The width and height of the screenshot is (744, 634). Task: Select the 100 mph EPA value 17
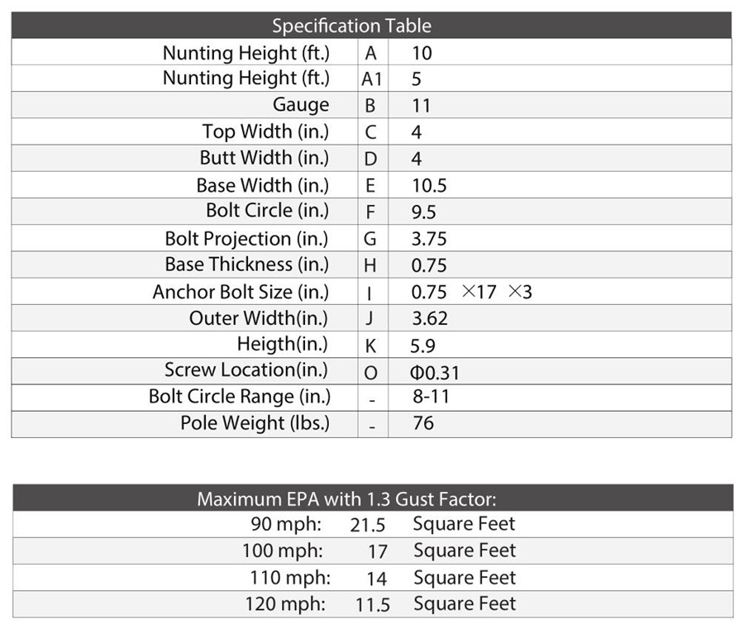(378, 551)
